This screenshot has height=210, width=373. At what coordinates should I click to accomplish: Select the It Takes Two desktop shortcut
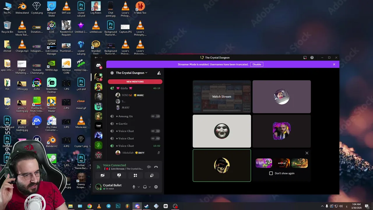(140, 8)
